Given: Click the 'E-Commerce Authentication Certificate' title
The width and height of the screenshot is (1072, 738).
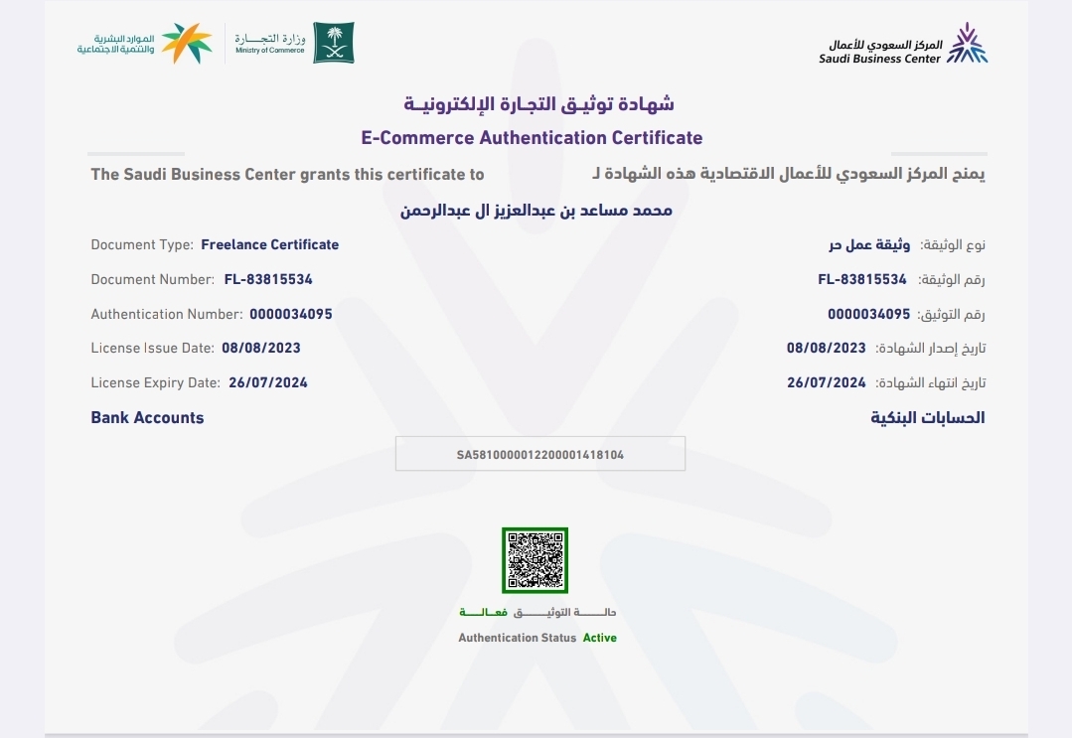Looking at the screenshot, I should point(532,138).
